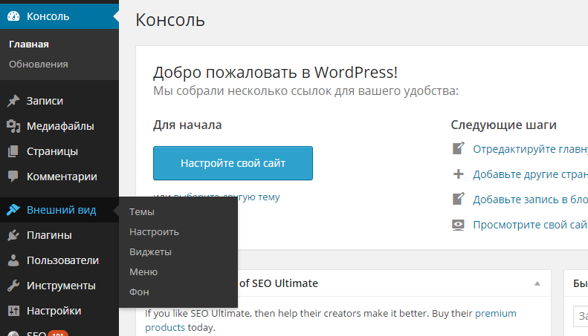Open Инструменты in the sidebar
Screen dimensions: 588x336
coord(59,286)
